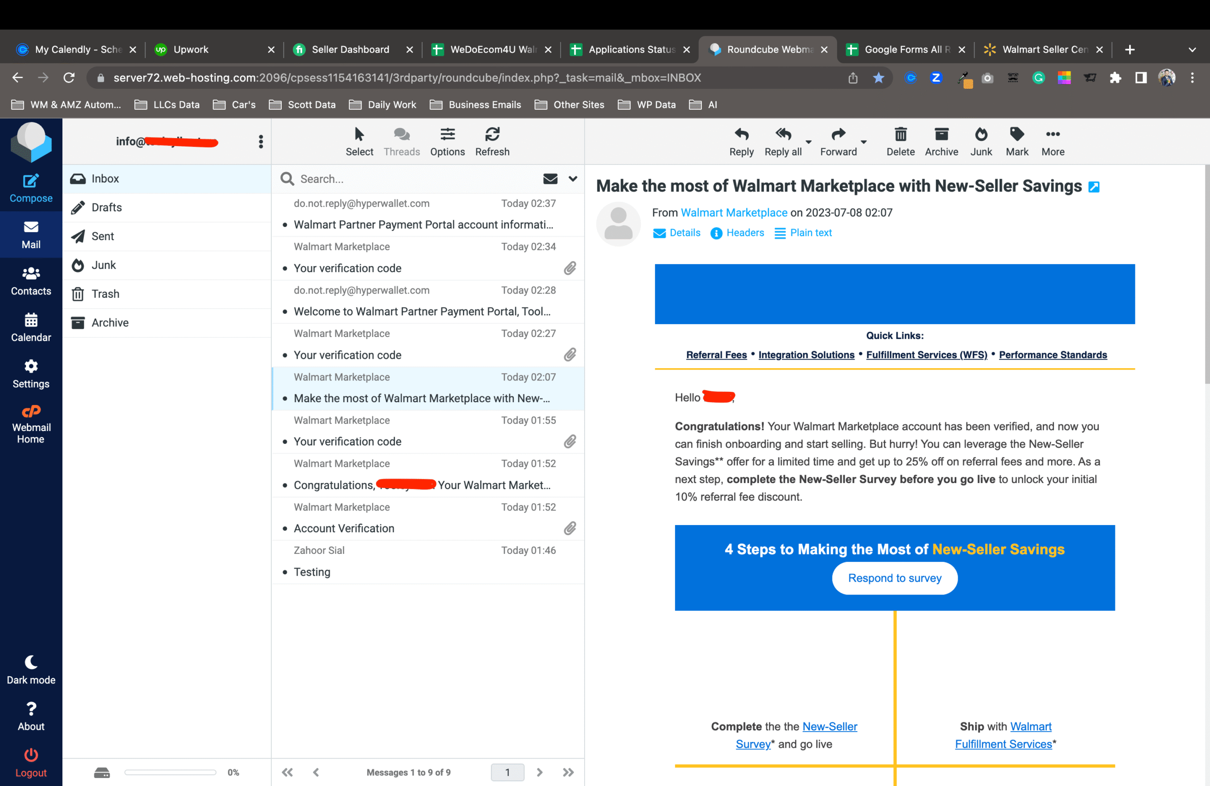The width and height of the screenshot is (1210, 786).
Task: Click the Mark tag icon
Action: click(x=1016, y=135)
